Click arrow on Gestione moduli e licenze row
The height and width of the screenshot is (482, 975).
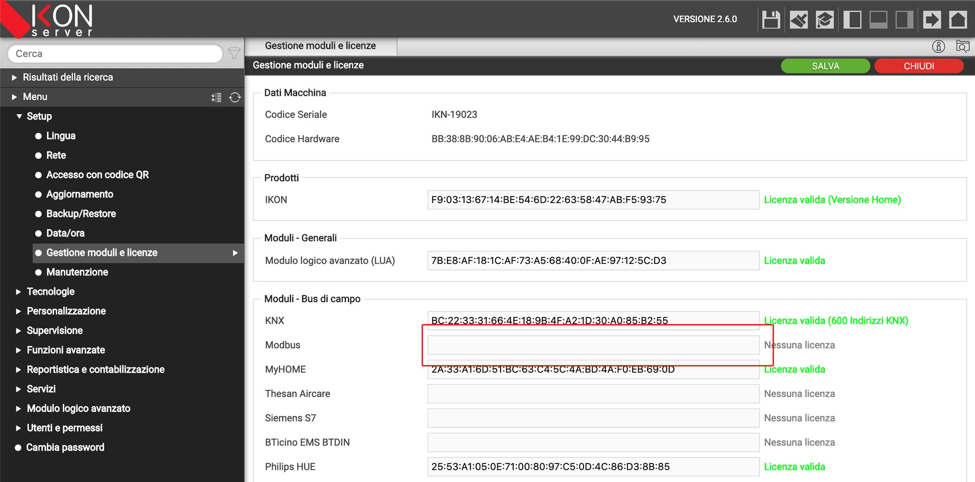tap(235, 253)
